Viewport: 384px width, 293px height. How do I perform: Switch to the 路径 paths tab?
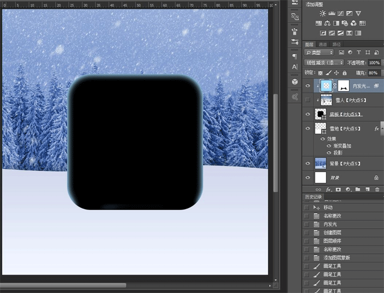click(337, 43)
